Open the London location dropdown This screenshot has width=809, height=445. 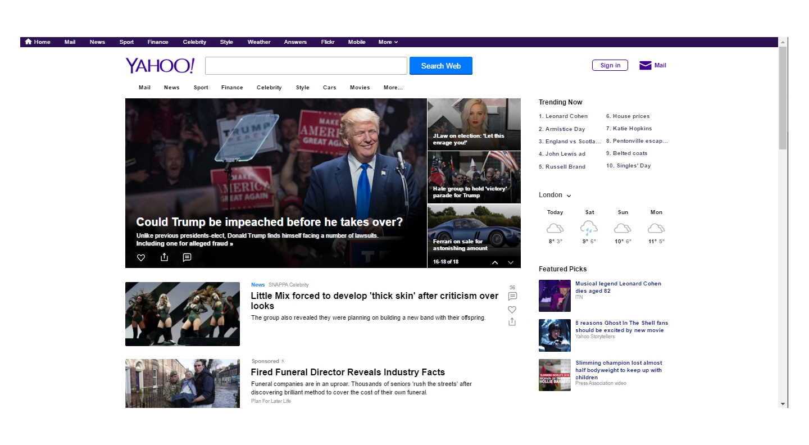(555, 195)
